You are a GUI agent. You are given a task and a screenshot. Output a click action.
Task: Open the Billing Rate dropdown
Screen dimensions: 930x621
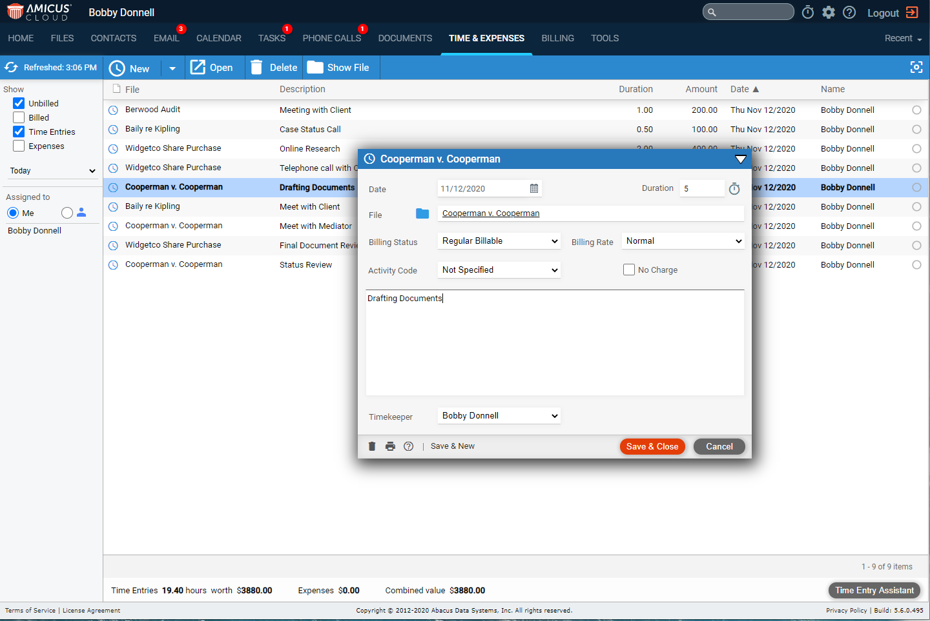click(683, 241)
